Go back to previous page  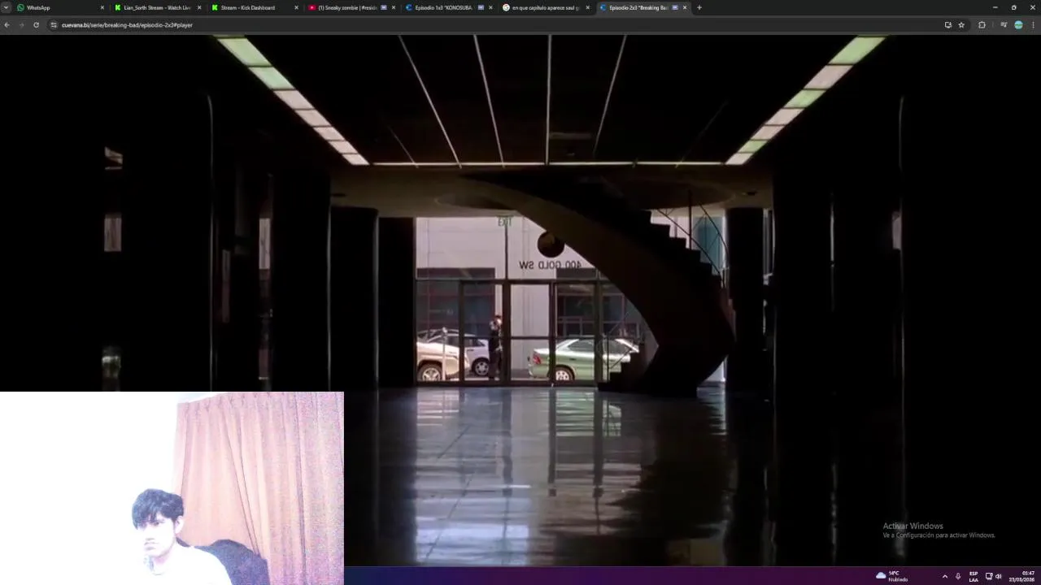[7, 25]
